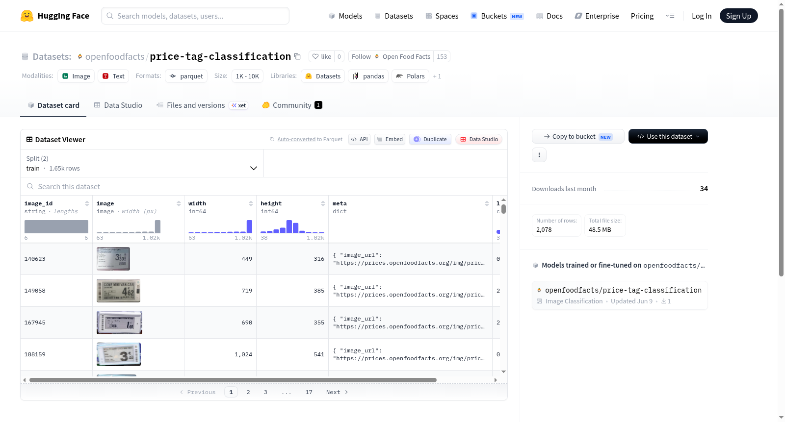
Task: Click the Hugging Face logo icon
Action: [x=27, y=16]
